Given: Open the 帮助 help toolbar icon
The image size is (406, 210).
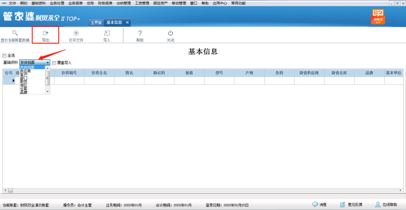Looking at the screenshot, I should point(140,35).
